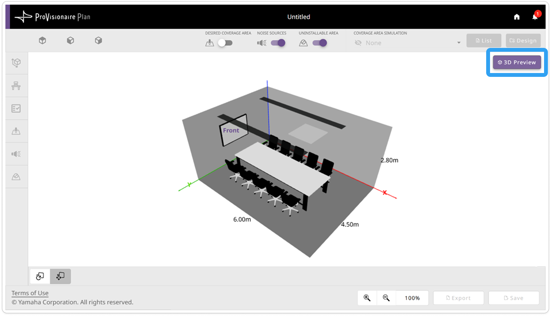The image size is (551, 316).
Task: Disable the Noise Sources switch
Action: point(278,43)
